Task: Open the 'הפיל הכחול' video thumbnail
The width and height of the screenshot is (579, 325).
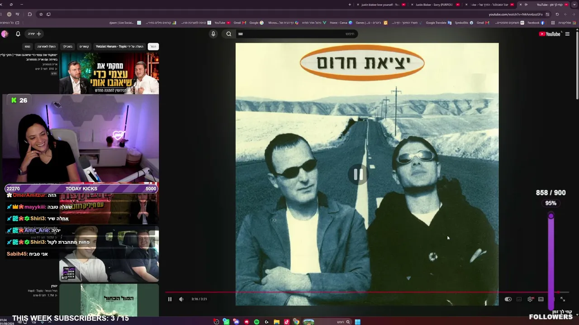Action: coord(109,300)
